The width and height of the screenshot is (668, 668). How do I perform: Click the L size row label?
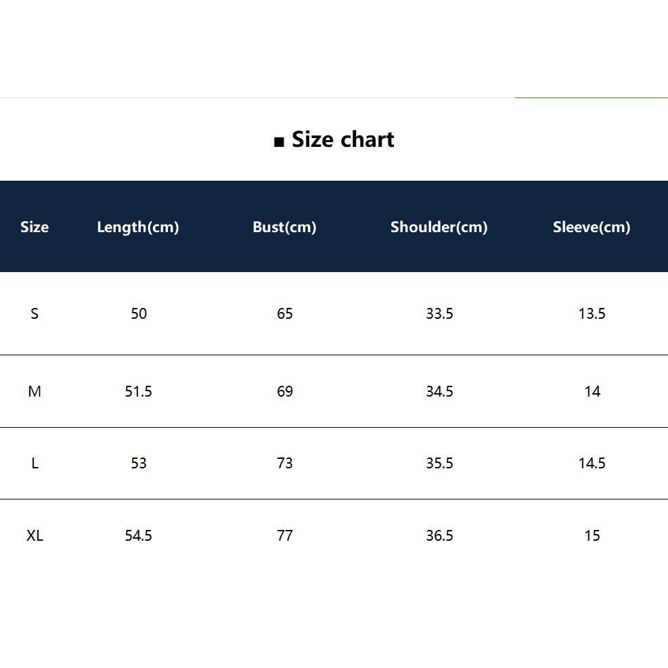[35, 463]
